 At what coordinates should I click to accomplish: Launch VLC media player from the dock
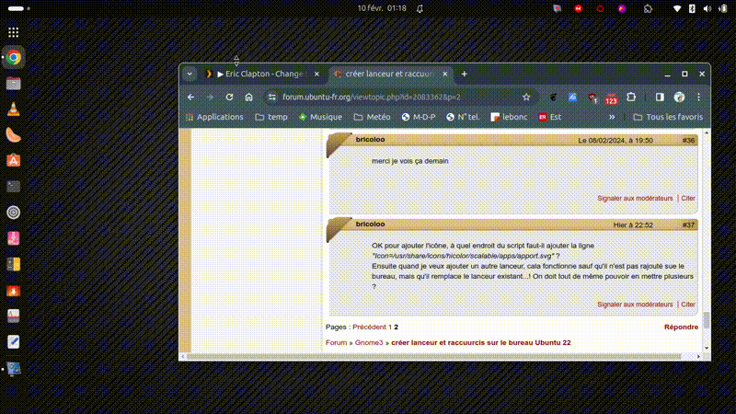click(x=13, y=109)
